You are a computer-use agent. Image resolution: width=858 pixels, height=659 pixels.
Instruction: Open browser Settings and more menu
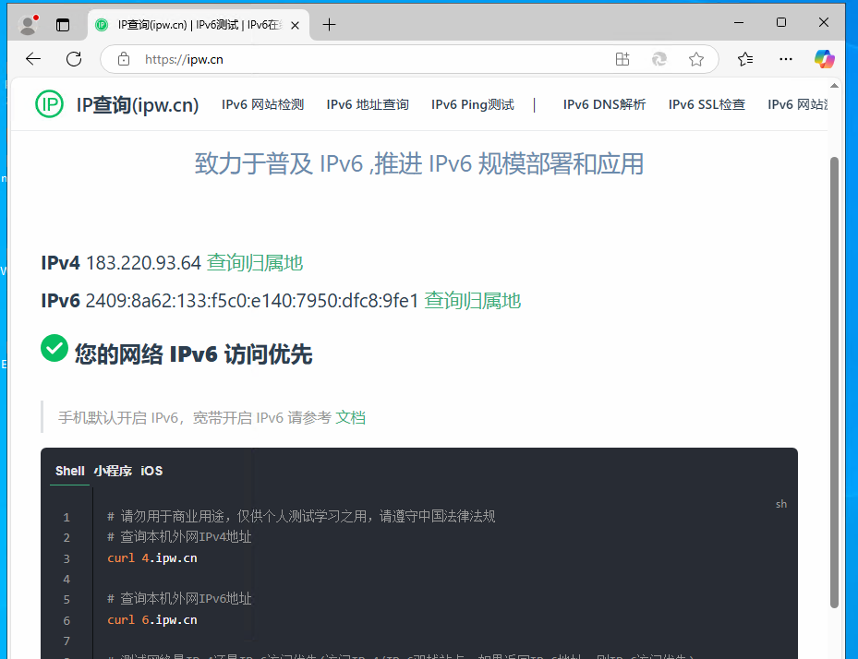click(786, 59)
